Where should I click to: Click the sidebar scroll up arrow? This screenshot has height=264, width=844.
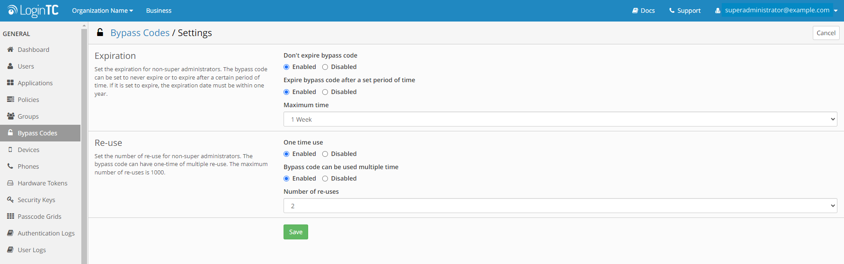pos(84,26)
